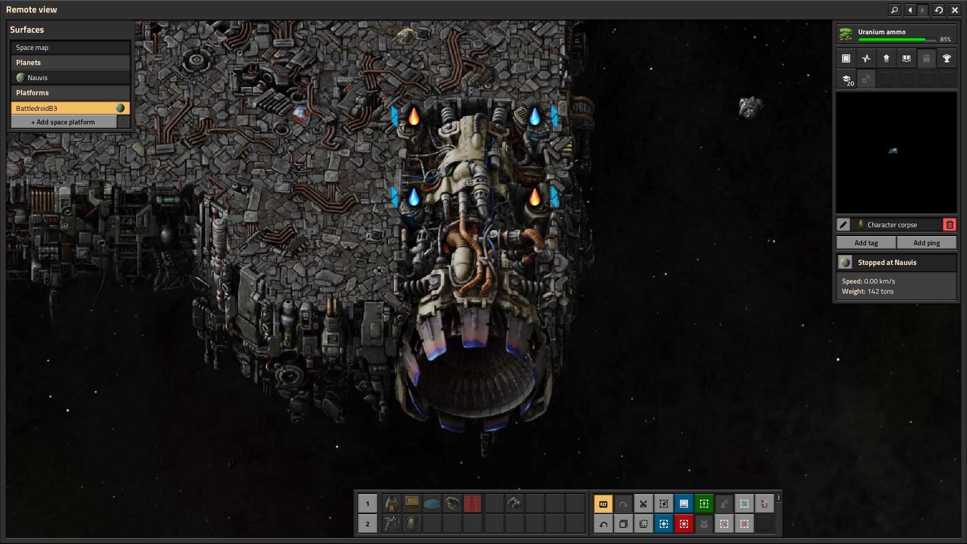Viewport: 967px width, 544px height.
Task: Delete the Character corpse tag with trash icon
Action: [x=949, y=225]
